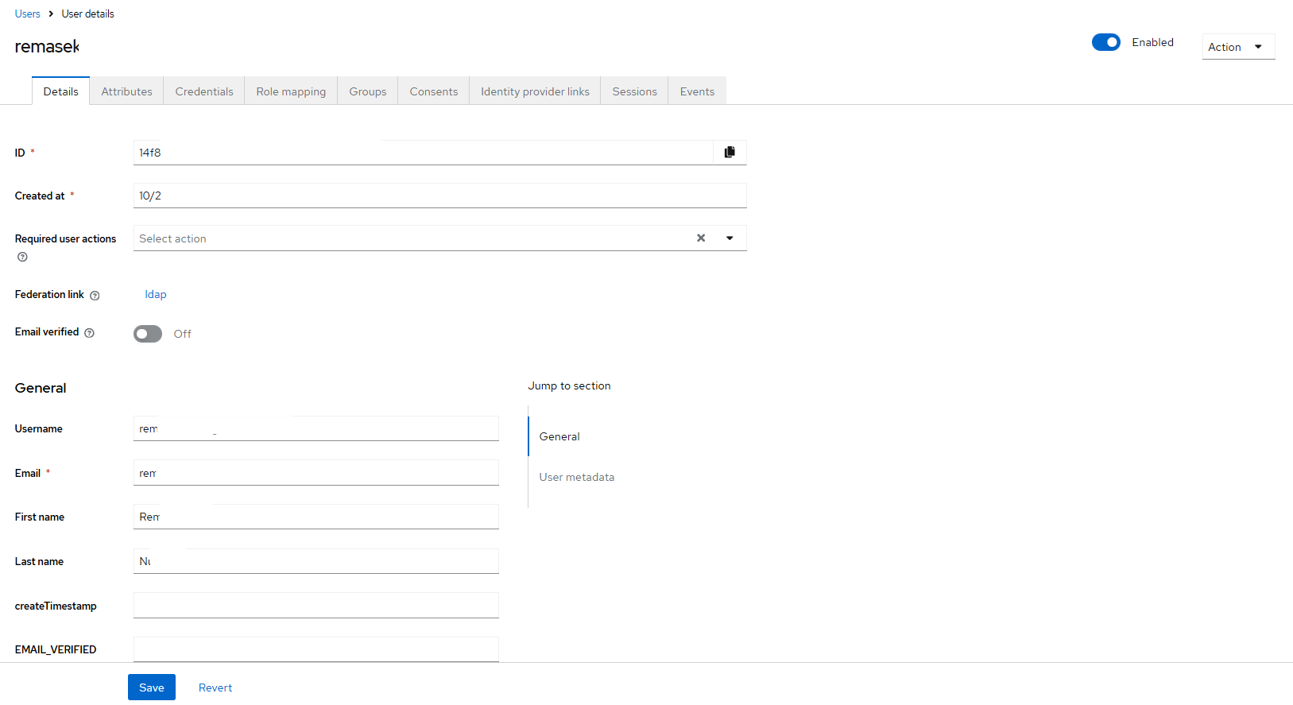Screen dimensions: 1293x705
Task: Show Federation link help tooltip
Action: (x=95, y=296)
